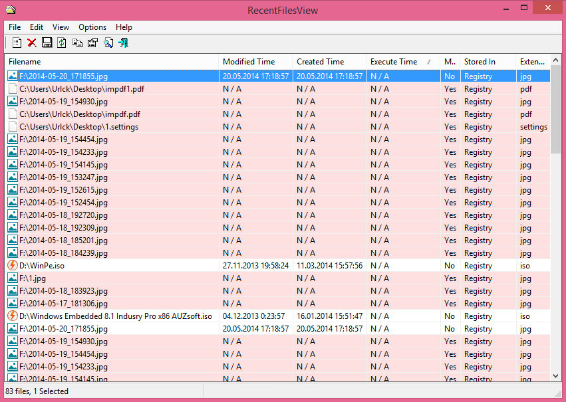Select row C:\Users\Urlck\Desktop\impdf1.pdf

[277, 88]
